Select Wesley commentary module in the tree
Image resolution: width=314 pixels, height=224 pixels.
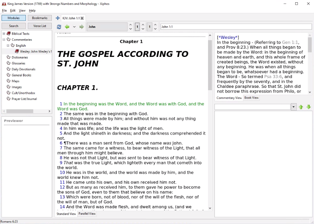pyautogui.click(x=35, y=51)
